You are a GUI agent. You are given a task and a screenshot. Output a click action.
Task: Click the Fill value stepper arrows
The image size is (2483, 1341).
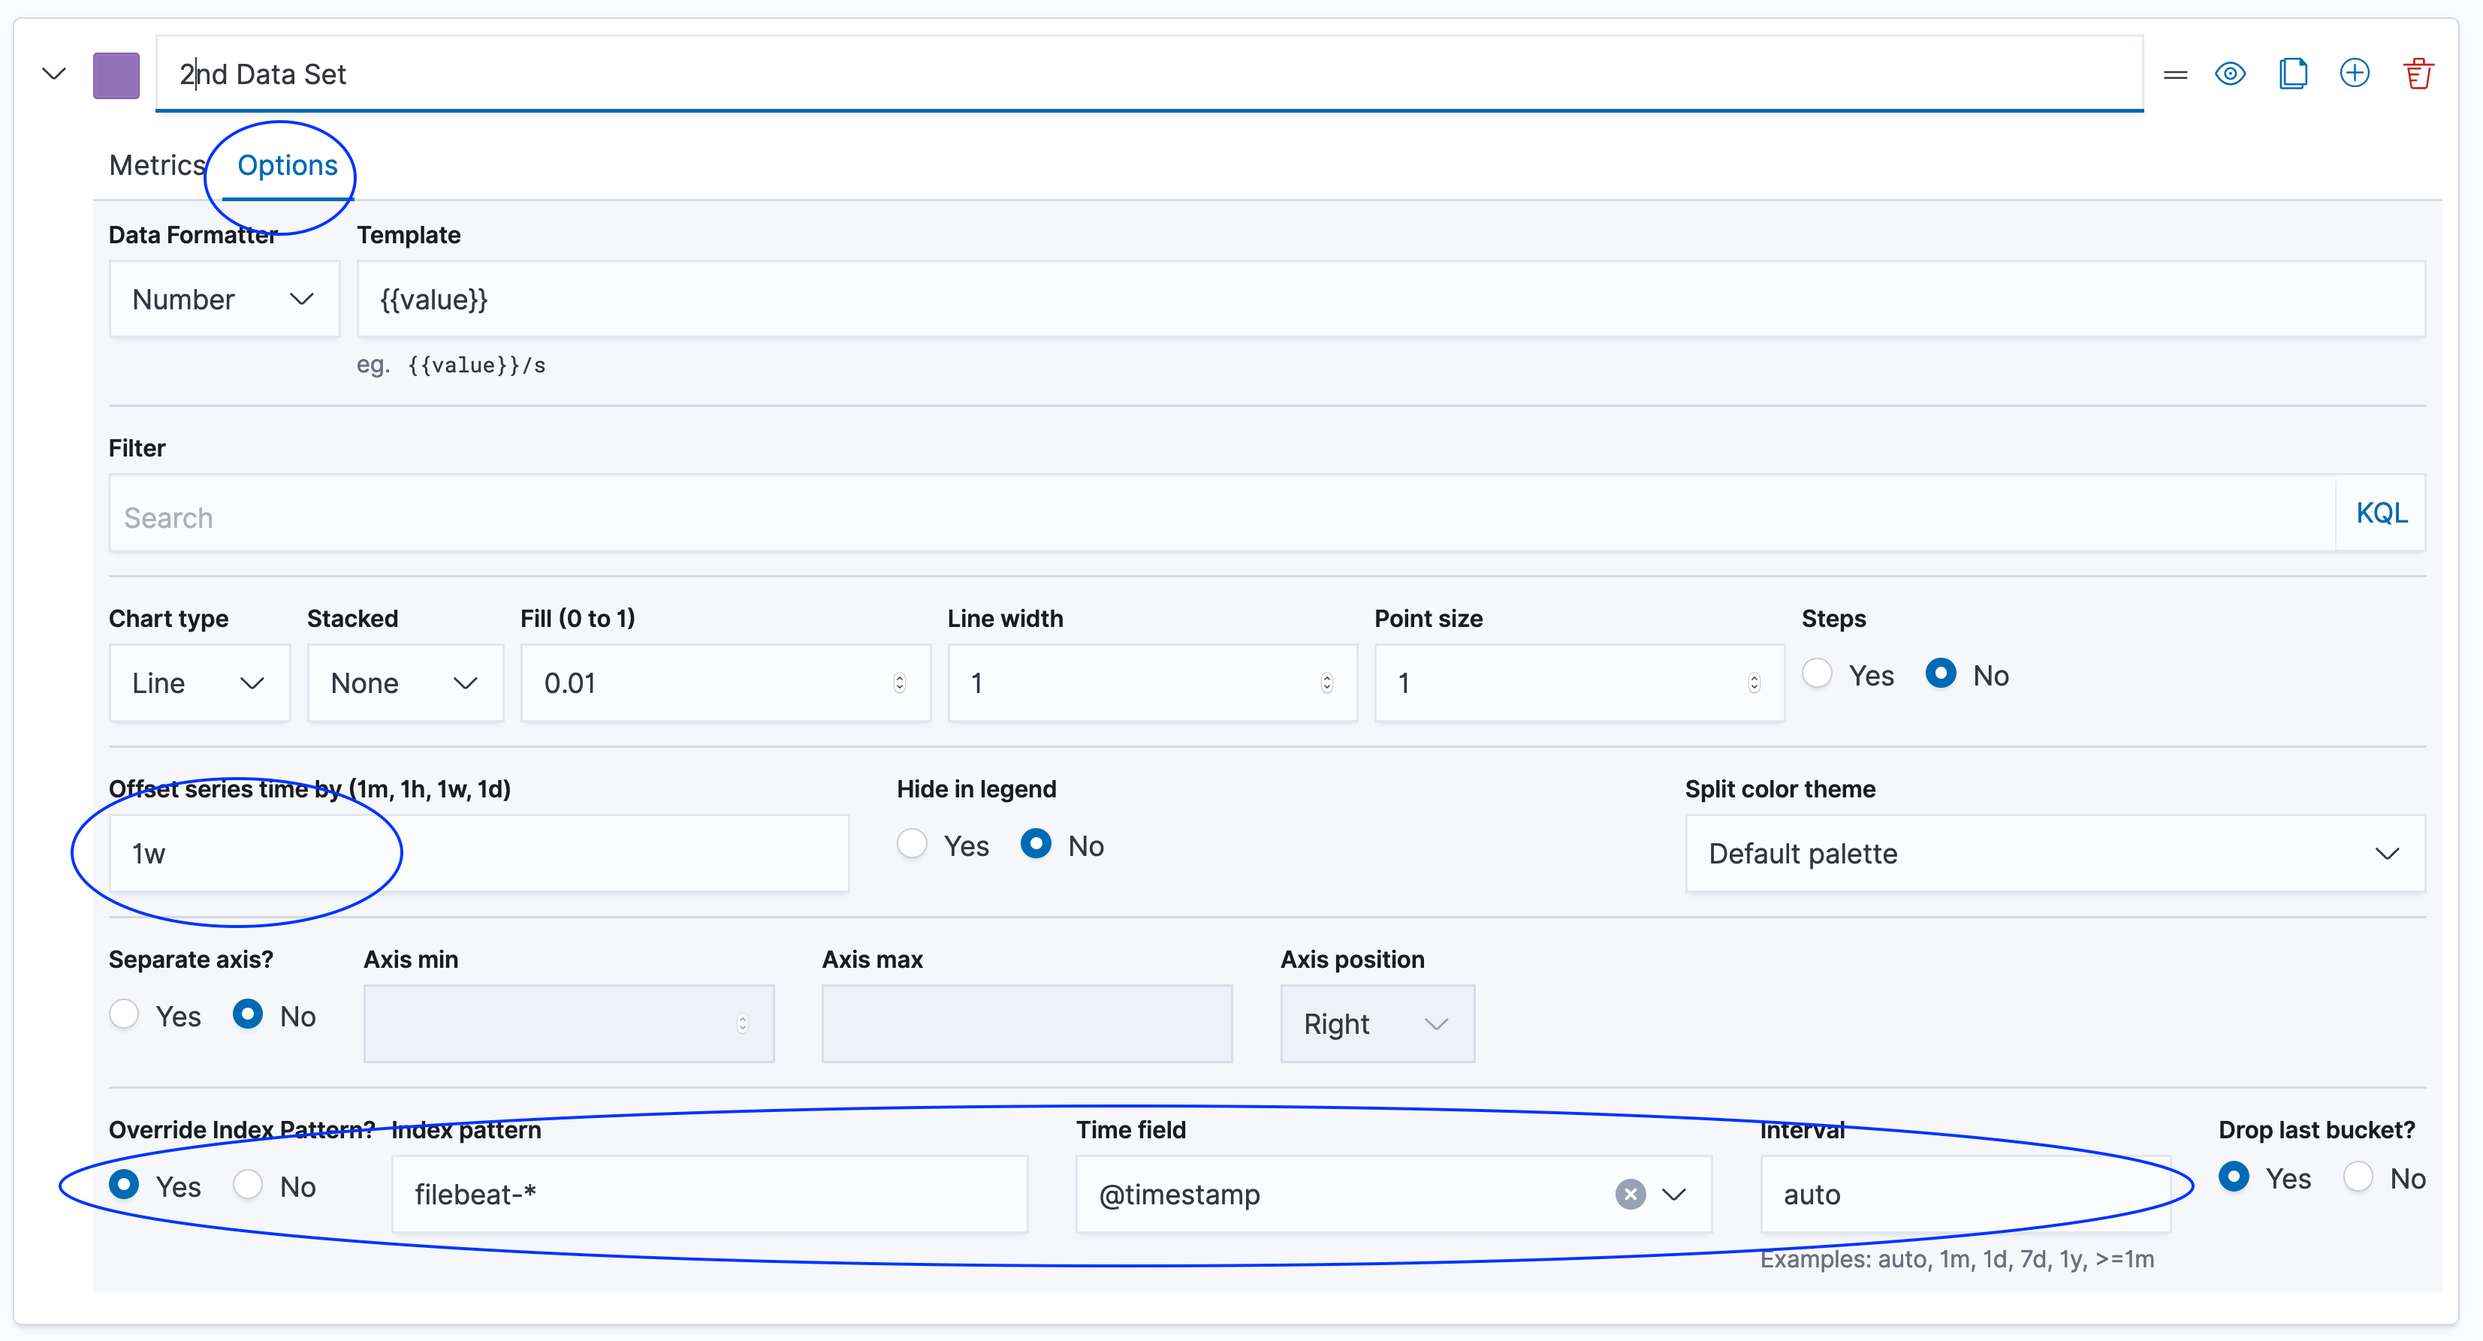[899, 683]
